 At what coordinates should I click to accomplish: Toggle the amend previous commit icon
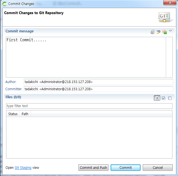(x=152, y=32)
